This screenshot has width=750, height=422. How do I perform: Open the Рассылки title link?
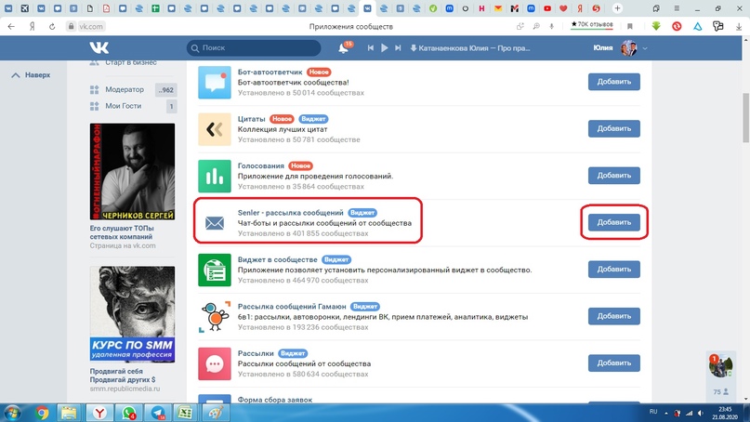(x=256, y=353)
